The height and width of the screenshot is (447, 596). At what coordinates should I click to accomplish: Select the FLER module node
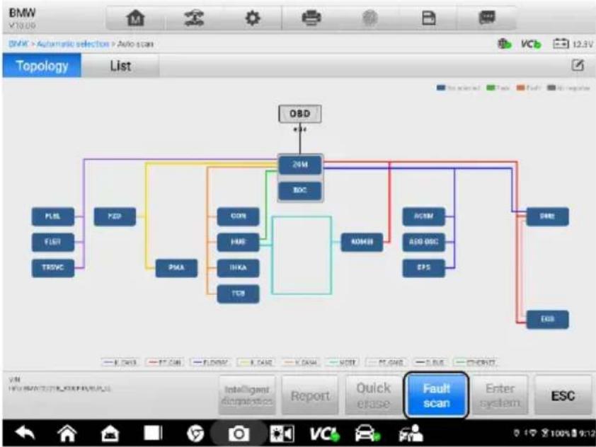(x=53, y=242)
